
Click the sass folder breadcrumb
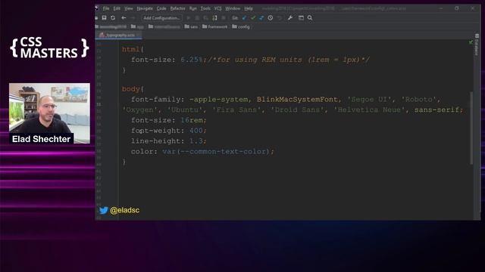coord(191,27)
